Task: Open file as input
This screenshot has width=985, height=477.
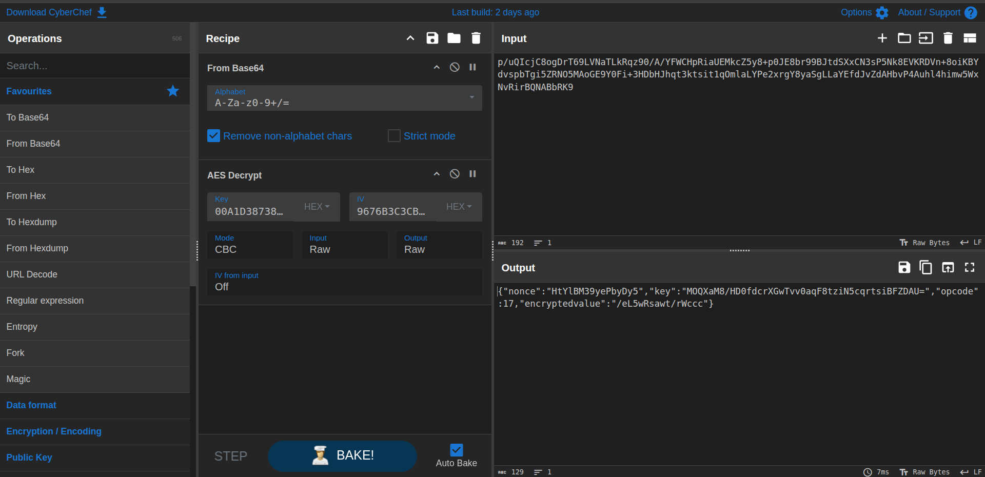Action: (926, 38)
